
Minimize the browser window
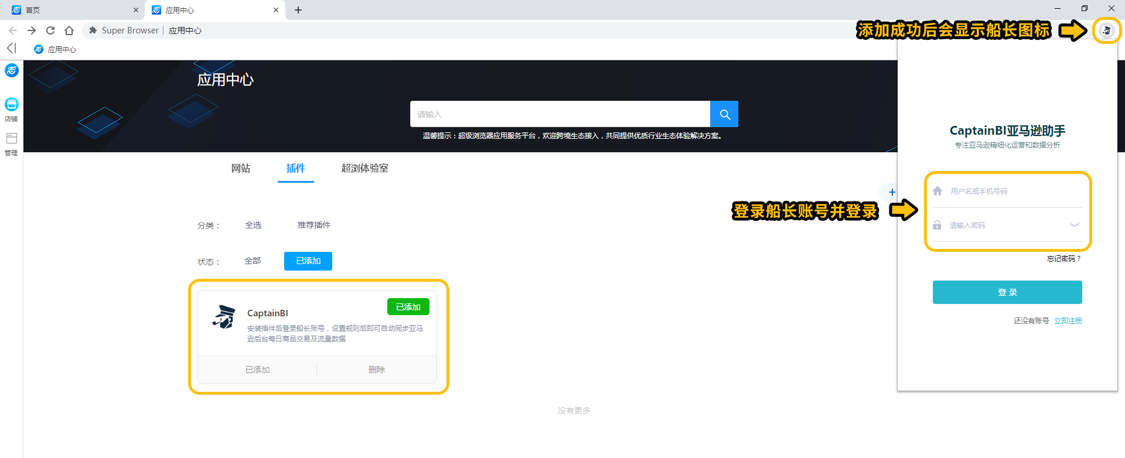point(1058,9)
